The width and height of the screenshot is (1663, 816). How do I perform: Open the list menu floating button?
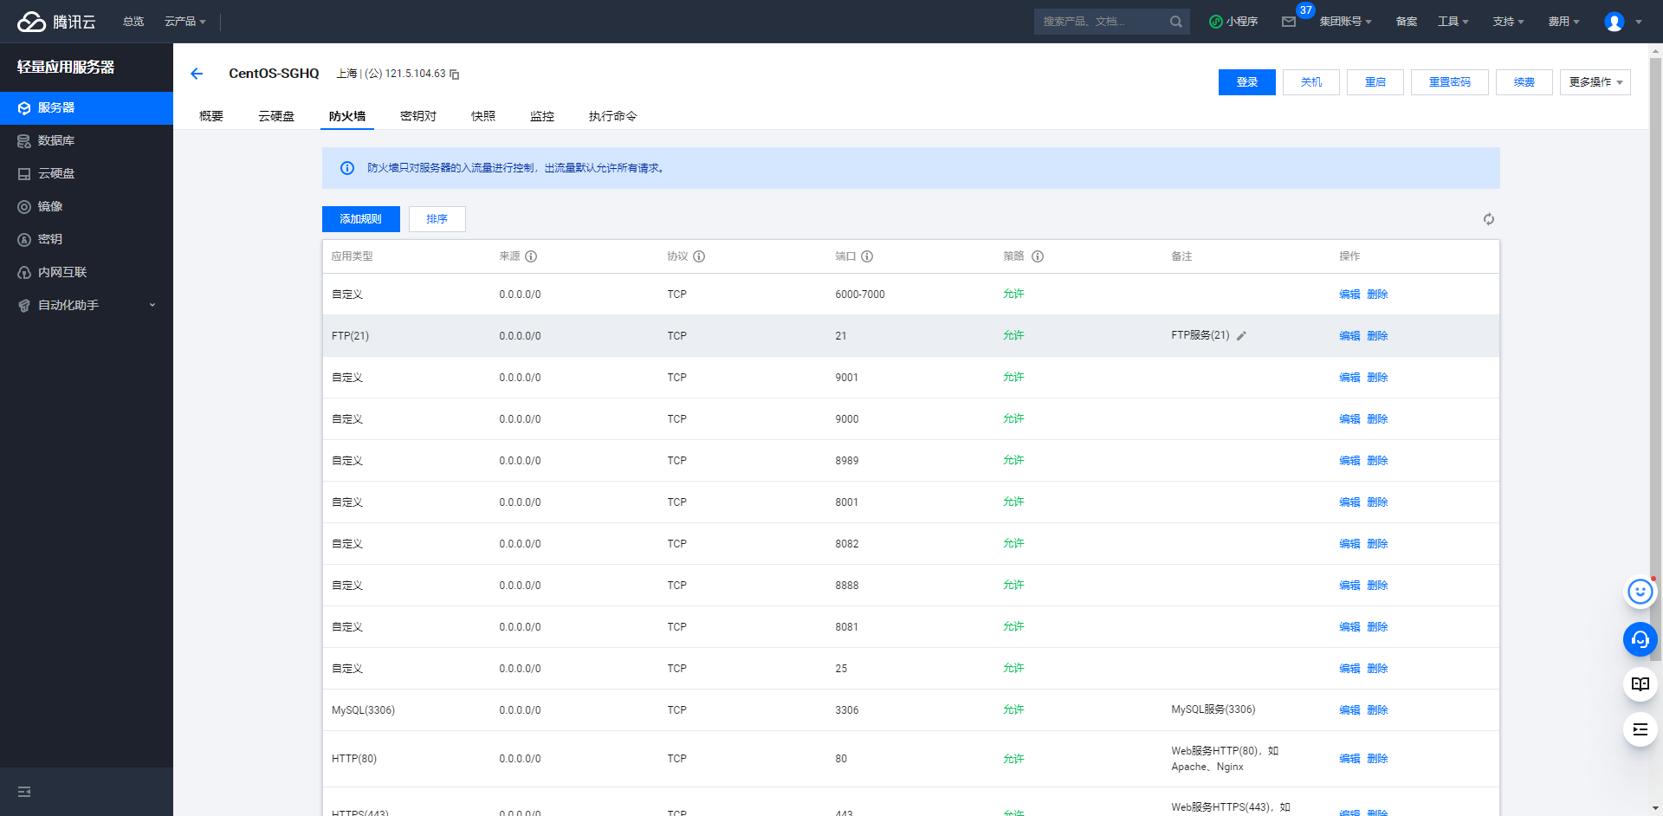tap(1640, 729)
